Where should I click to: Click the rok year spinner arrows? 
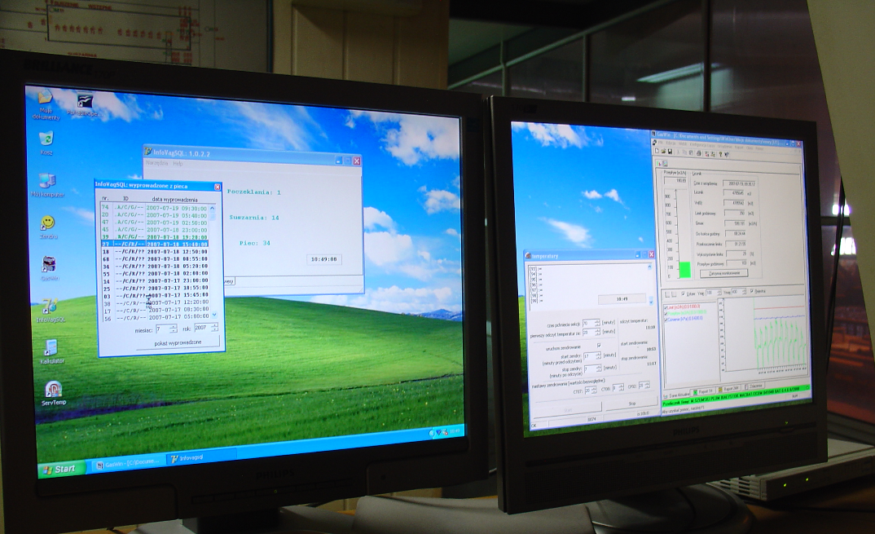click(214, 327)
